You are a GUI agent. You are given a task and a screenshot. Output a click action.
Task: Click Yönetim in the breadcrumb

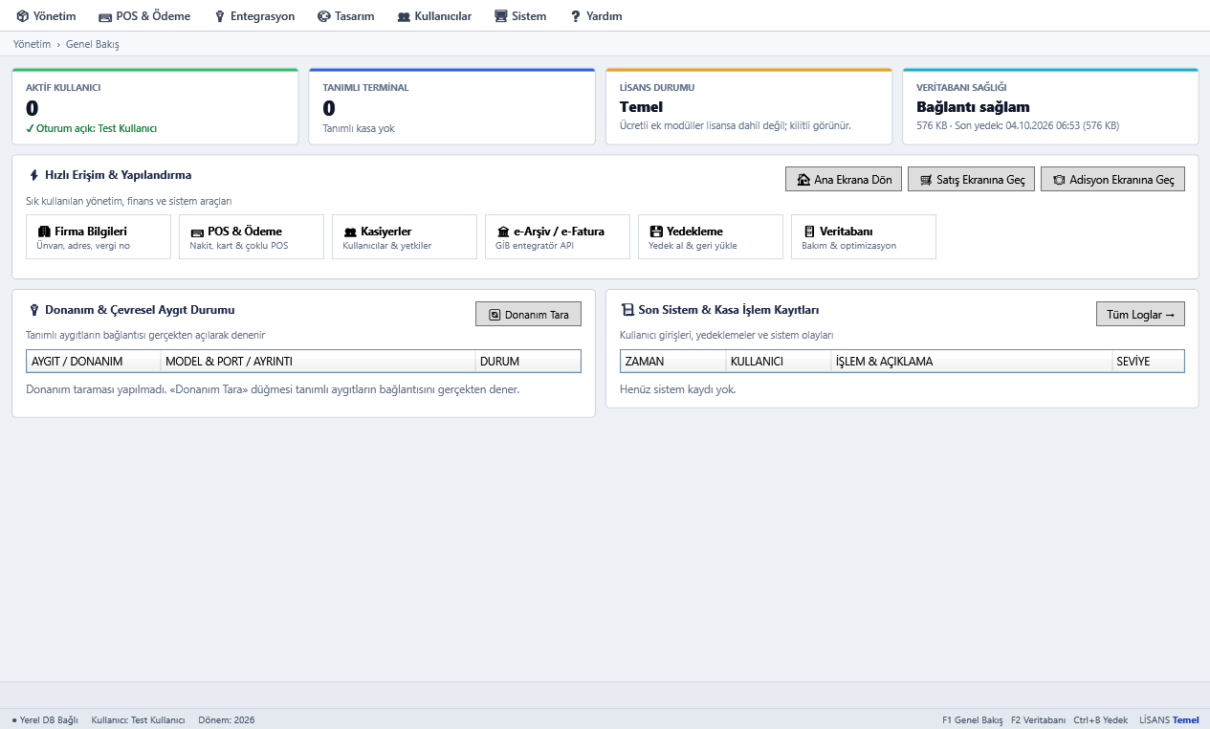point(32,44)
